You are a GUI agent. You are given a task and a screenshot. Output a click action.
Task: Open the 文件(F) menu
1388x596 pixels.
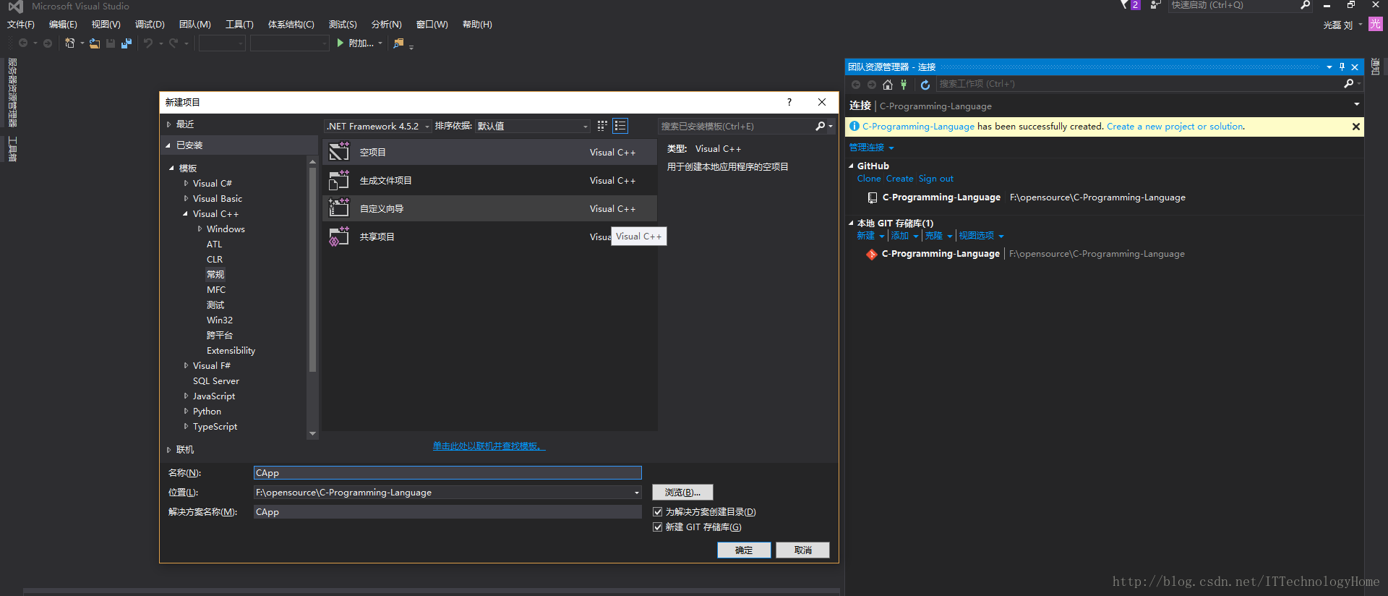point(21,25)
